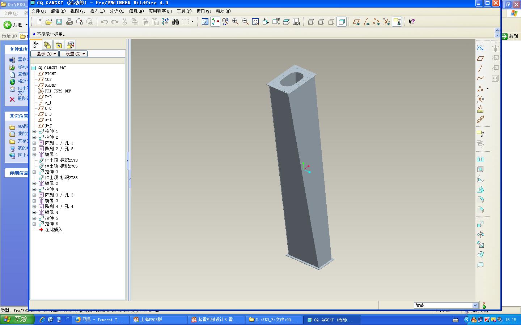This screenshot has width=521, height=325.
Task: Expand the 阵列 1 / 孔 1 node
Action: click(x=34, y=143)
